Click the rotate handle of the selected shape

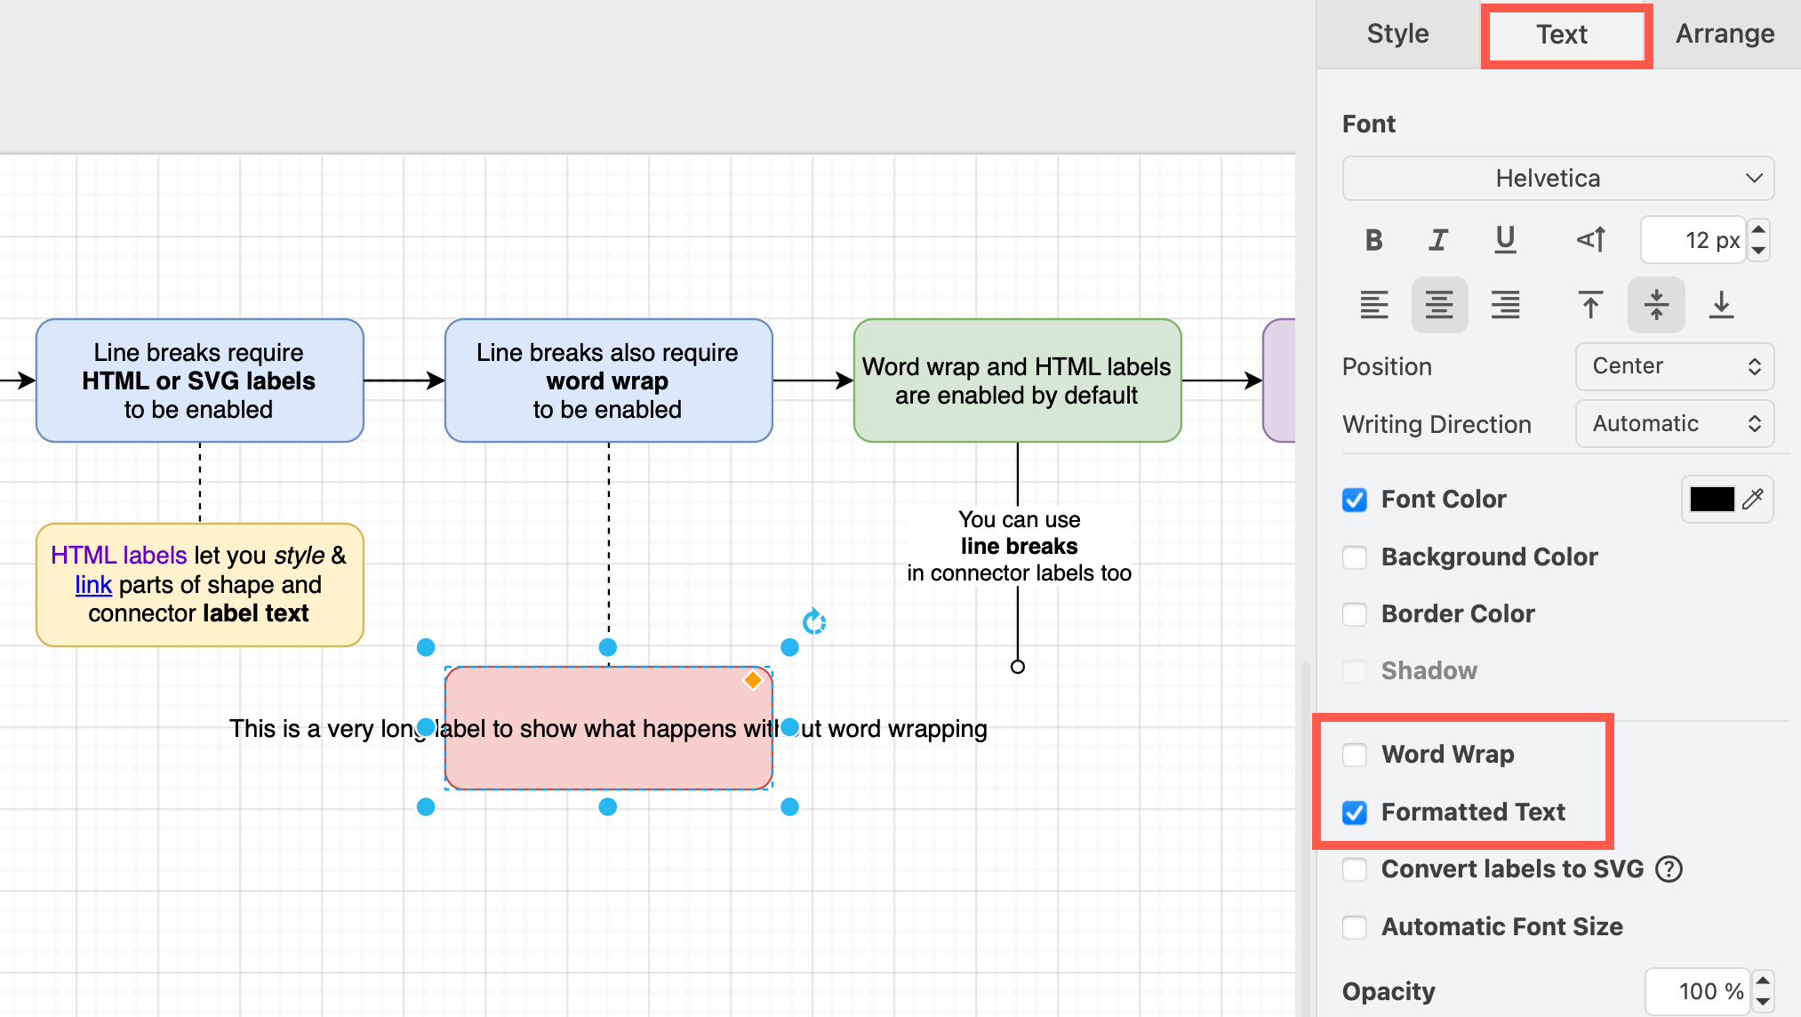(x=814, y=621)
